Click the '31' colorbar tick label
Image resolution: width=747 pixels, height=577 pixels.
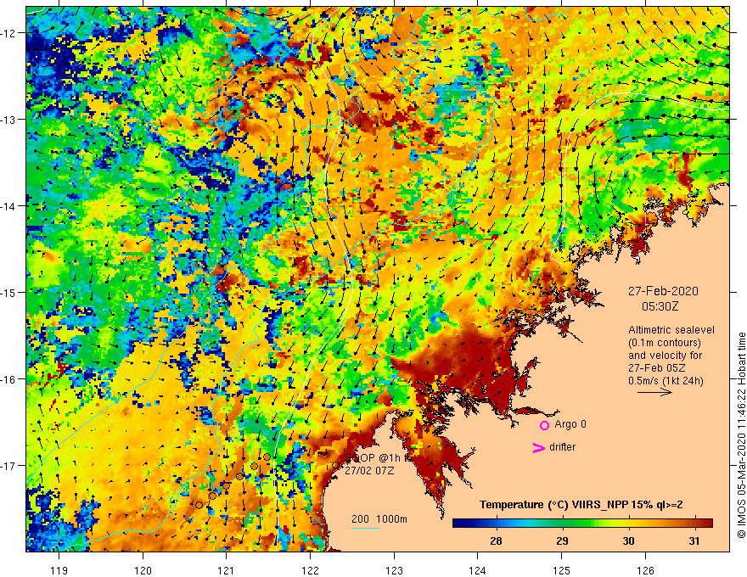[694, 541]
